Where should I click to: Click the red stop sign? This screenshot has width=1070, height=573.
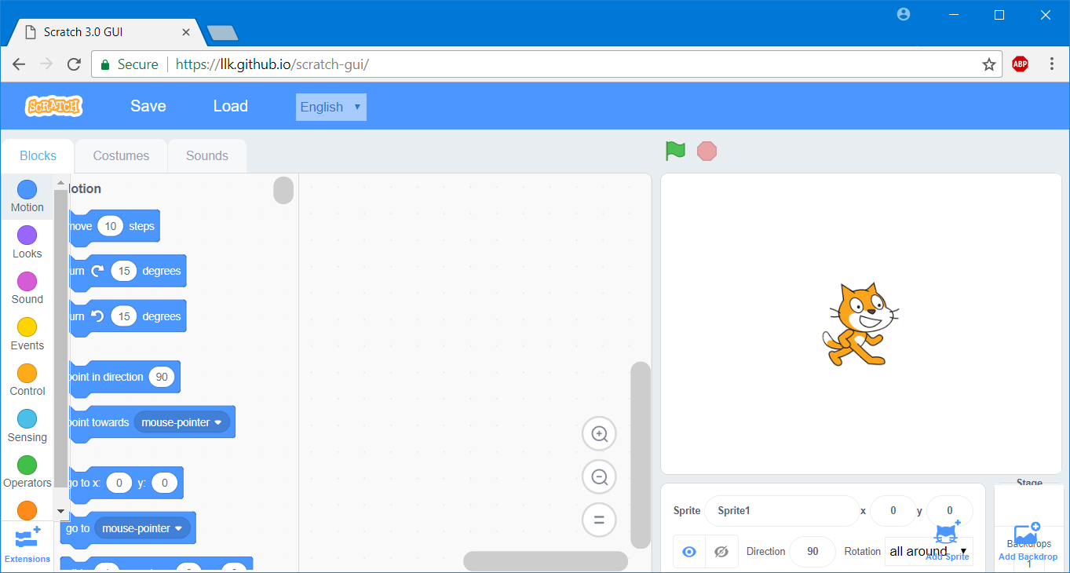[707, 151]
